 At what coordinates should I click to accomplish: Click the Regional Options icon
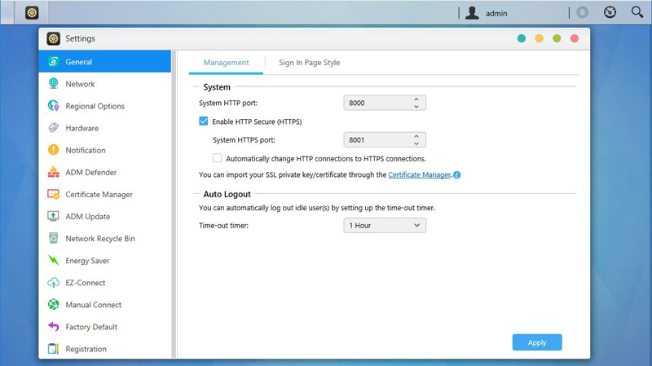(x=53, y=106)
